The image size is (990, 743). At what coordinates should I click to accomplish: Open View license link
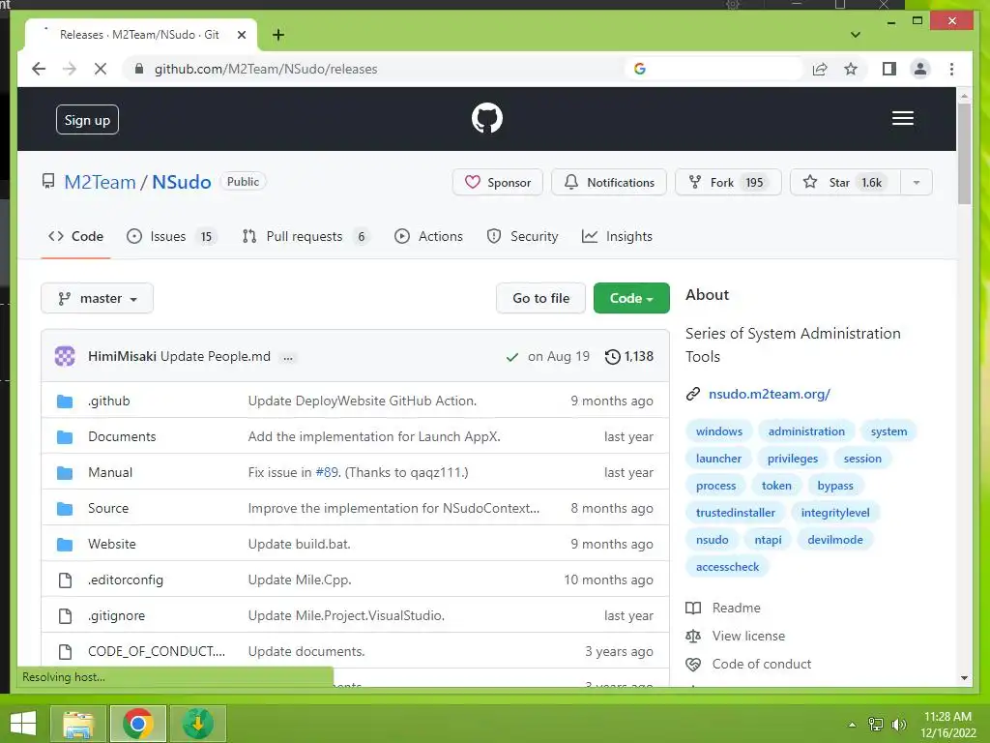748,637
